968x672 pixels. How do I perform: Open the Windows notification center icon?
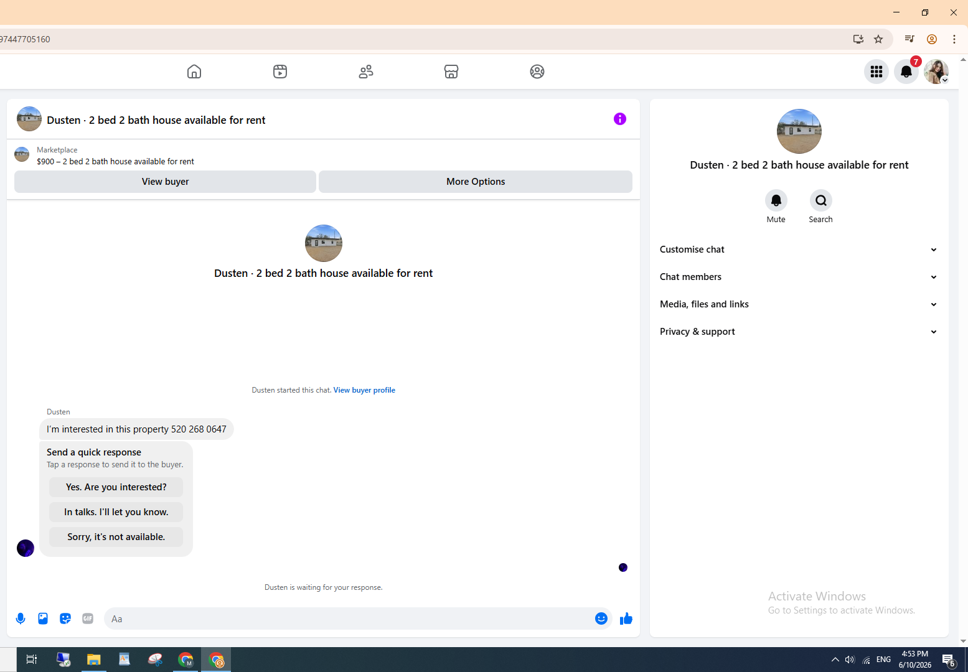tap(949, 660)
